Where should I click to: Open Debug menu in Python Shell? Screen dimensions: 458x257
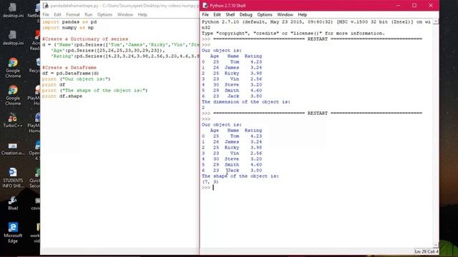[x=245, y=14]
